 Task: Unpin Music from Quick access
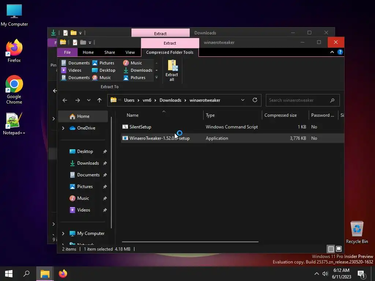click(x=105, y=198)
